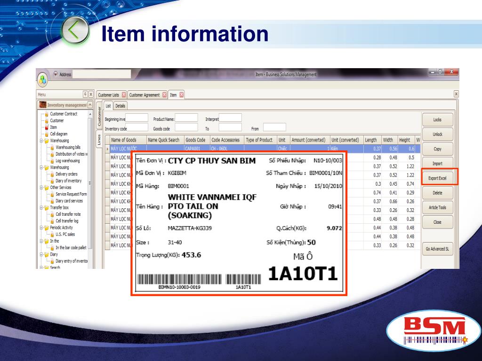Click the Address pin icon
482x361 pixels.
coord(56,74)
